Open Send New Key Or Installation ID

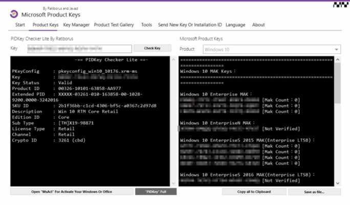click(190, 25)
